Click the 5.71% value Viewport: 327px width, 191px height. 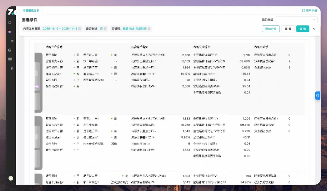246,131
